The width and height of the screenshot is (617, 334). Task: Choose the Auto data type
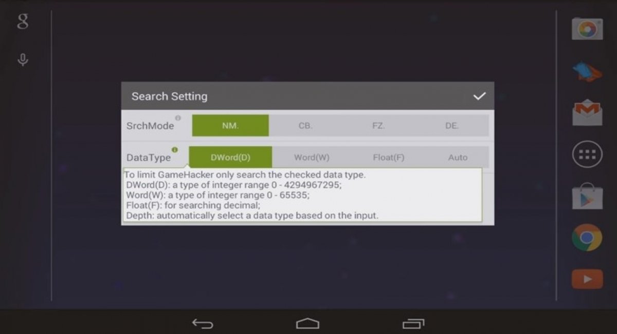[x=458, y=157]
